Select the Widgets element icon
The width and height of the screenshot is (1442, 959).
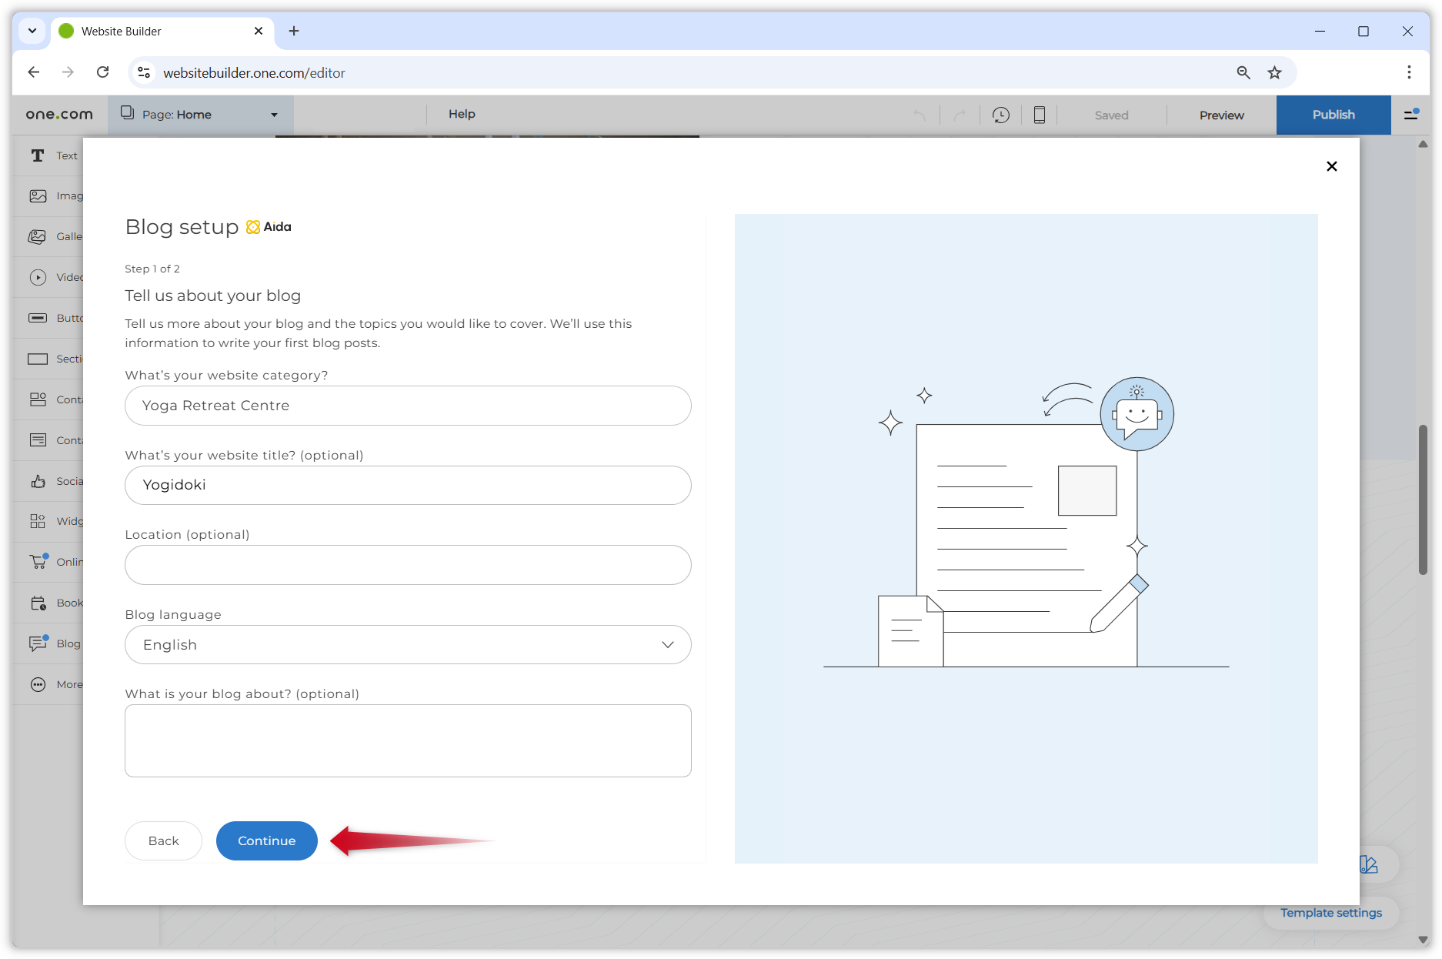click(x=38, y=521)
